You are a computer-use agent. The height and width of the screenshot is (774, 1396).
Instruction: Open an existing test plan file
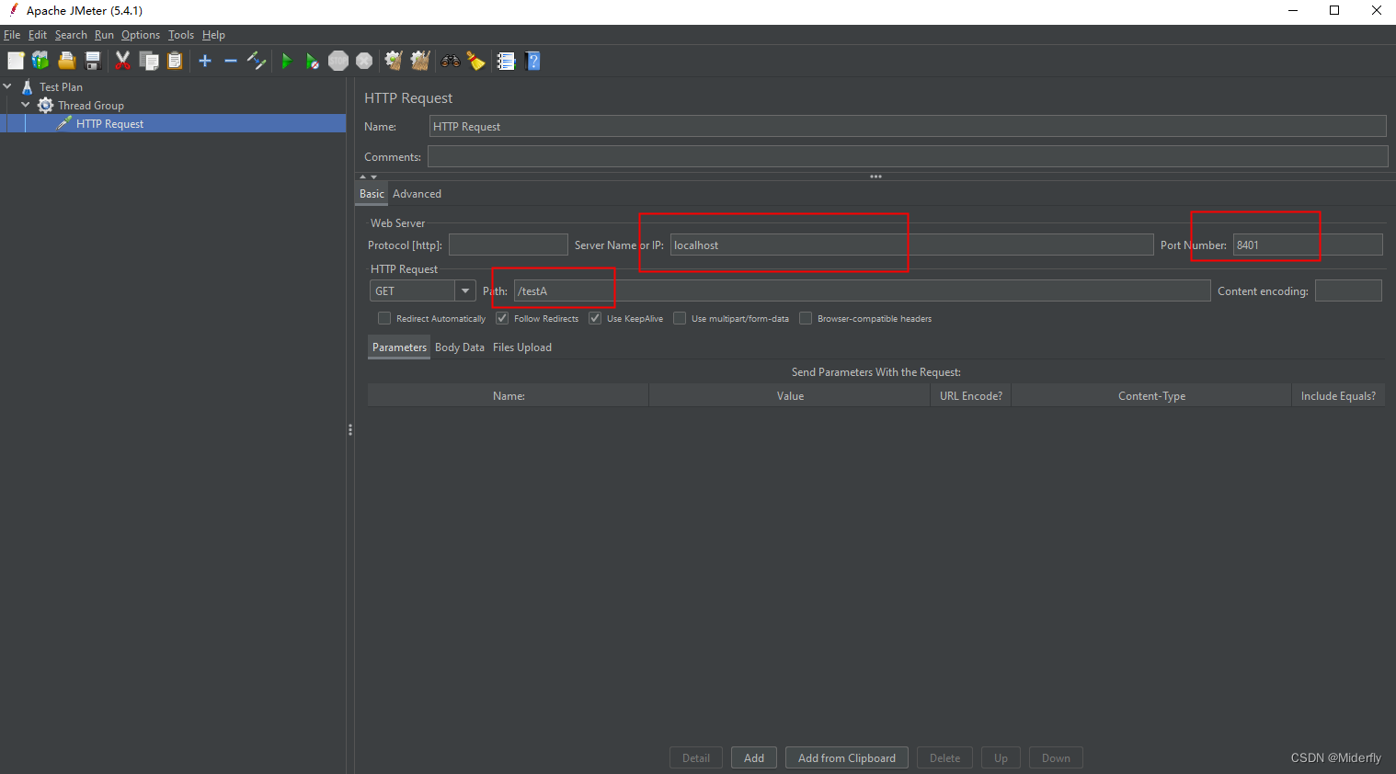pos(66,61)
